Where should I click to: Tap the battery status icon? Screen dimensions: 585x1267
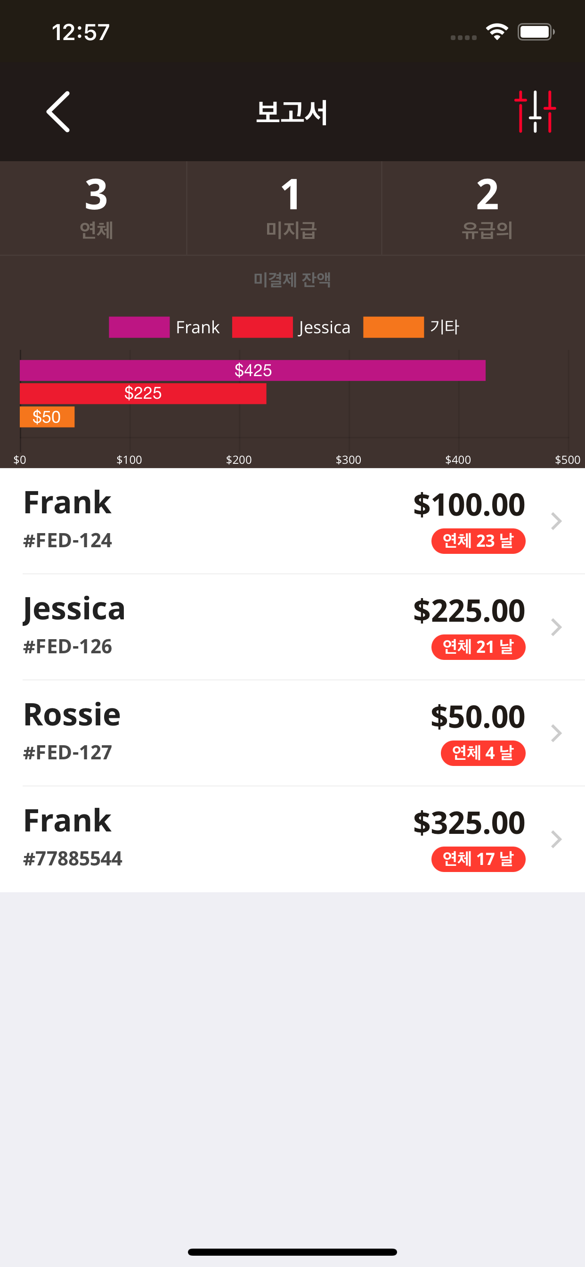click(x=536, y=32)
